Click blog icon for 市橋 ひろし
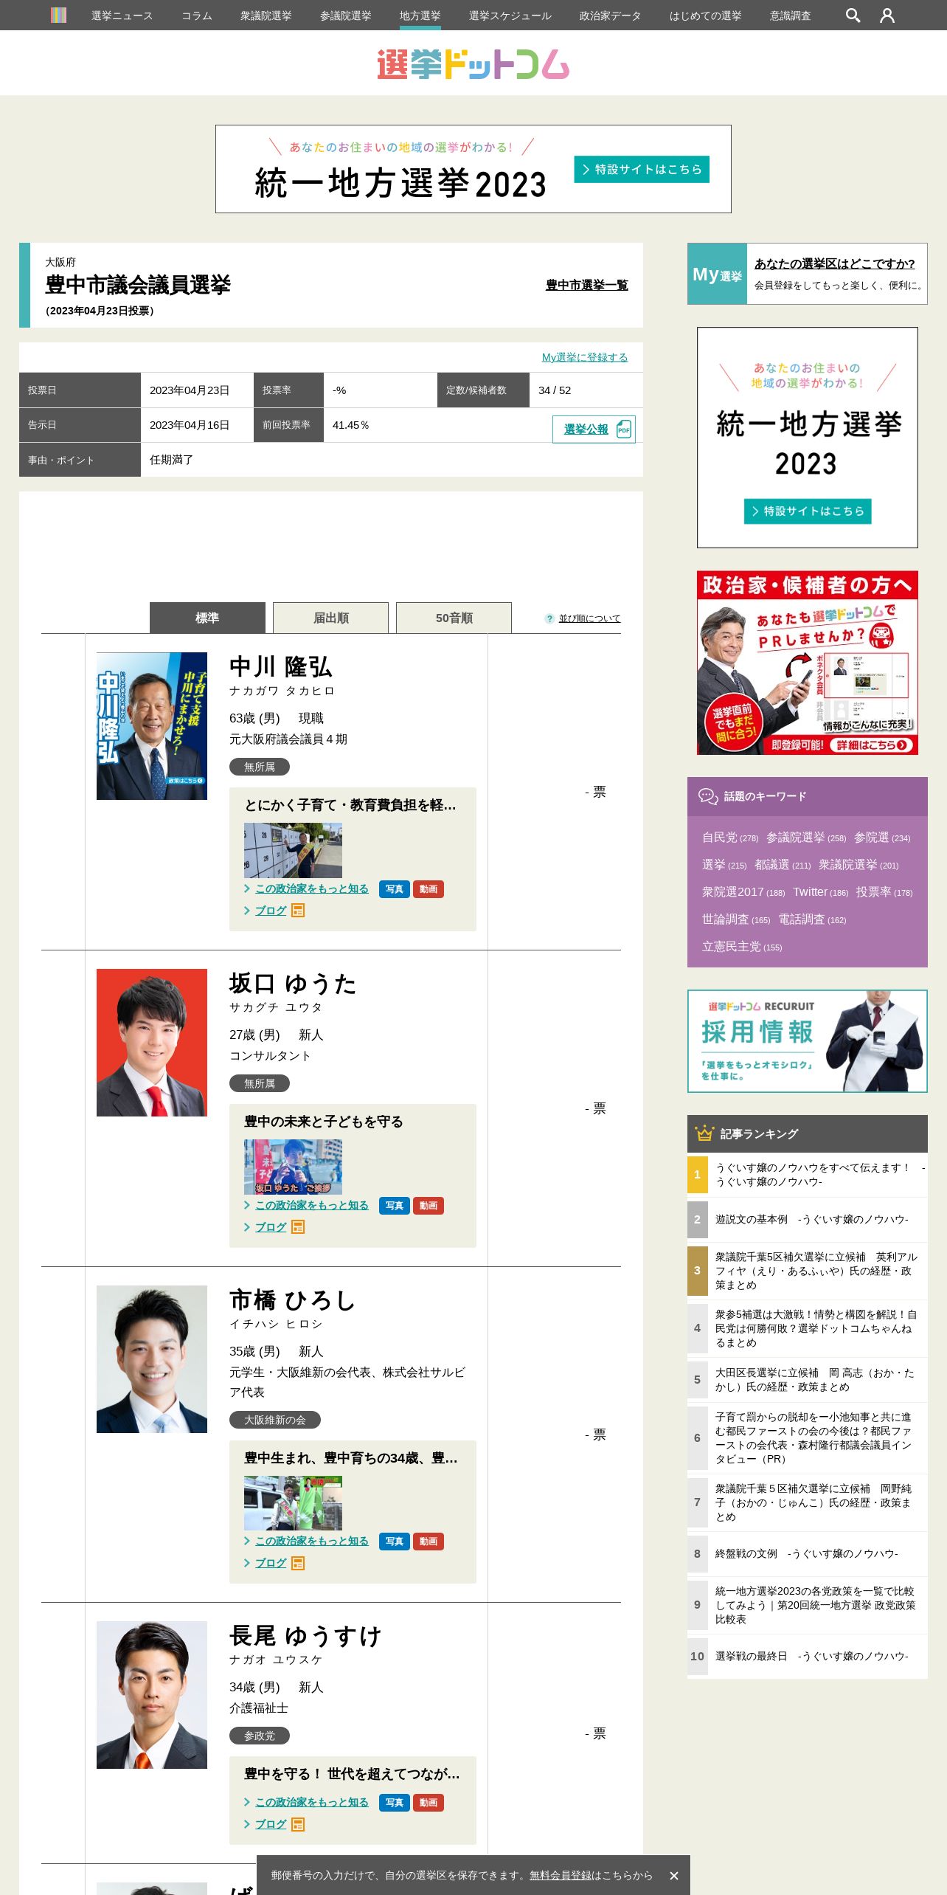This screenshot has width=947, height=1895. pos(298,1563)
